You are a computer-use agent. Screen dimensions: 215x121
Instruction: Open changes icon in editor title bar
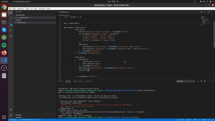[201, 12]
